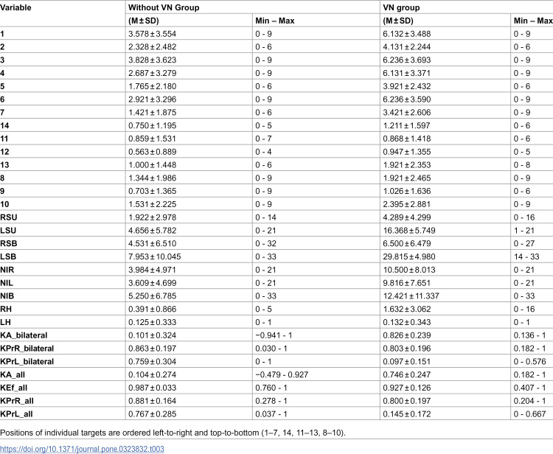Select the VN group column header
Viewport: 553px width, 454px height.
401,7
